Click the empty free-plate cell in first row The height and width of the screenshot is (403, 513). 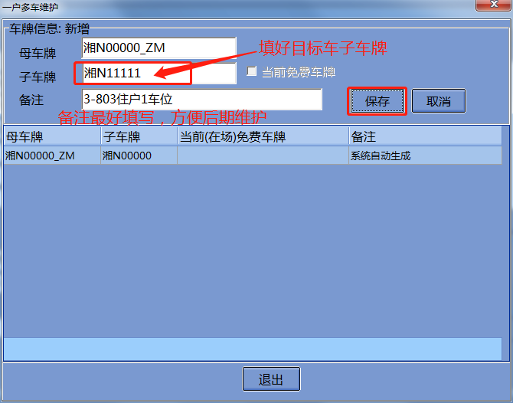point(263,156)
